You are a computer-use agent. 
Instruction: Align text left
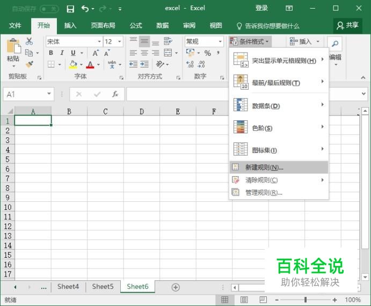pos(134,53)
